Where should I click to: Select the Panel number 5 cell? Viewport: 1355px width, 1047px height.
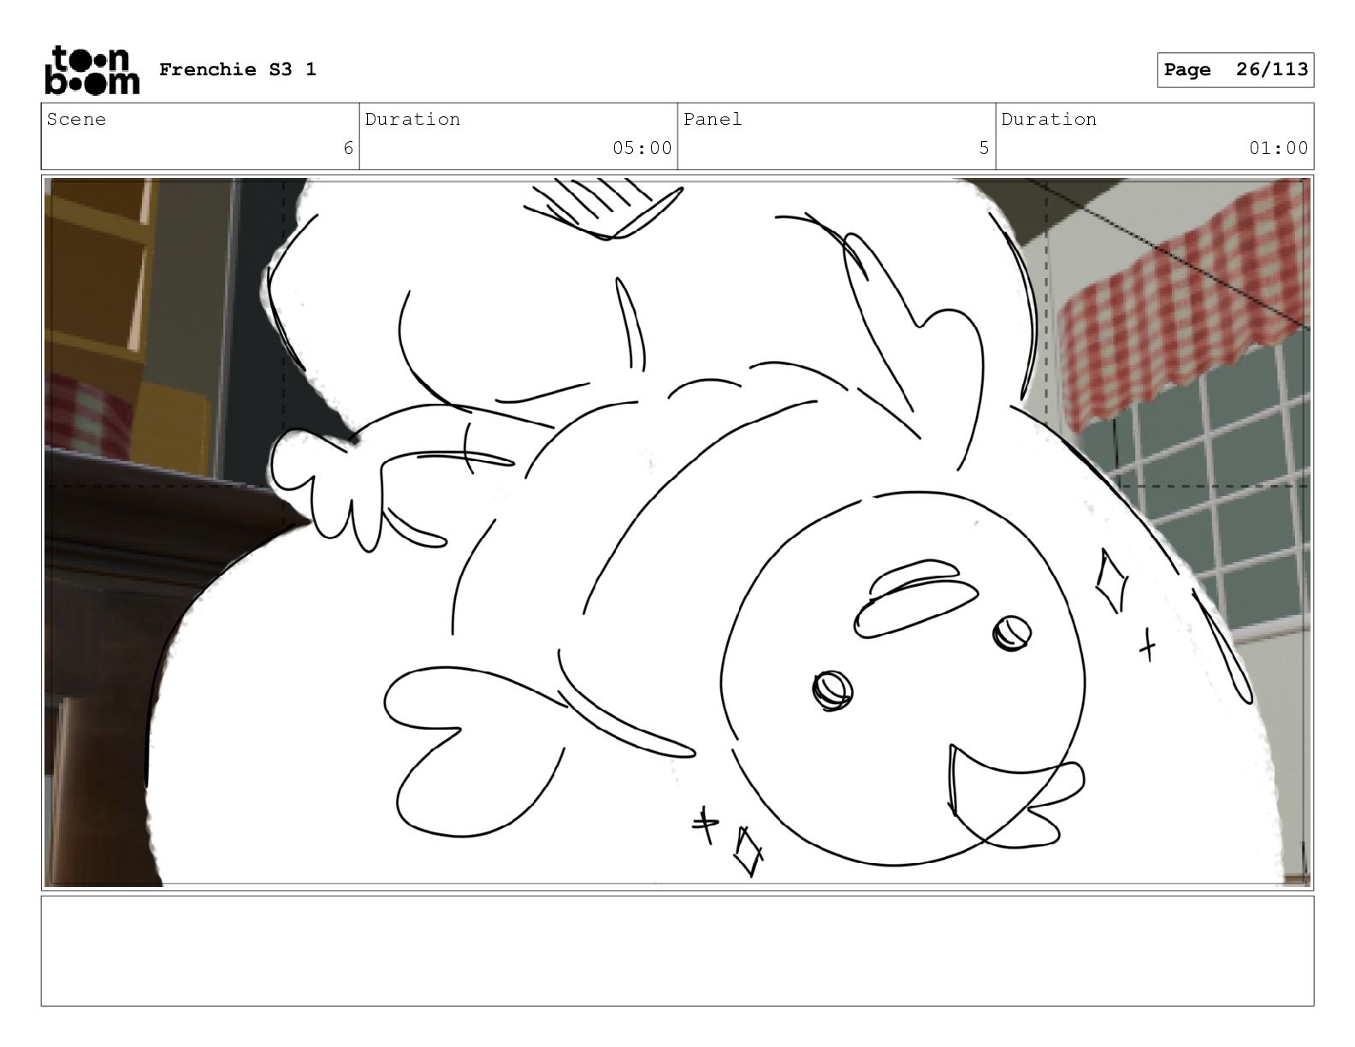tap(837, 137)
